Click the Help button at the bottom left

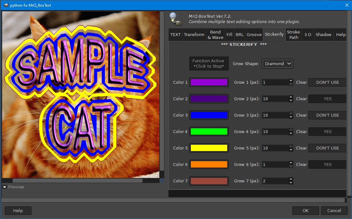click(18, 210)
